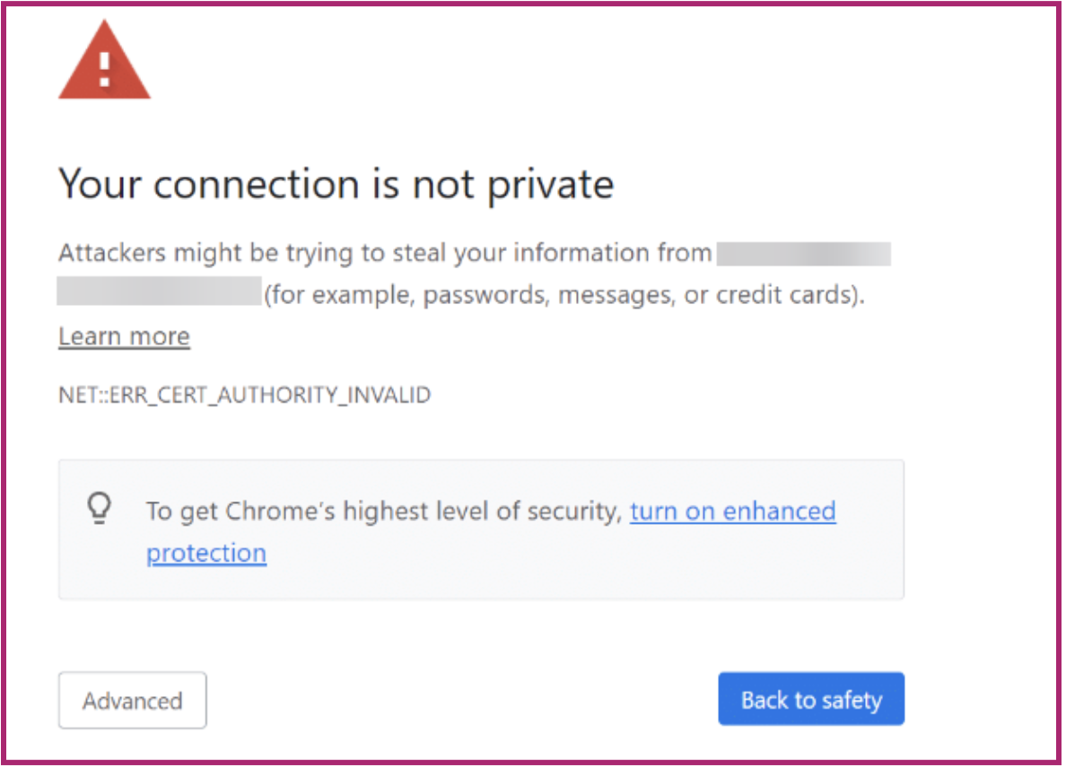Click the word "Chrome's" in the tip
This screenshot has height=766, width=1066.
click(x=279, y=511)
